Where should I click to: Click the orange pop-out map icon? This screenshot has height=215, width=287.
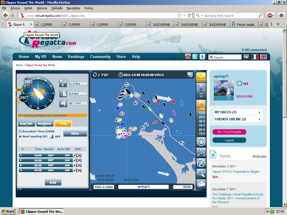coord(201,77)
